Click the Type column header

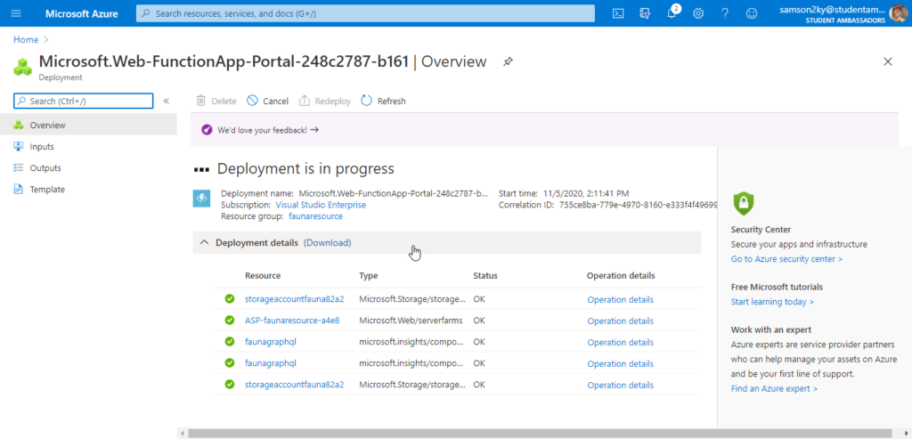click(368, 276)
